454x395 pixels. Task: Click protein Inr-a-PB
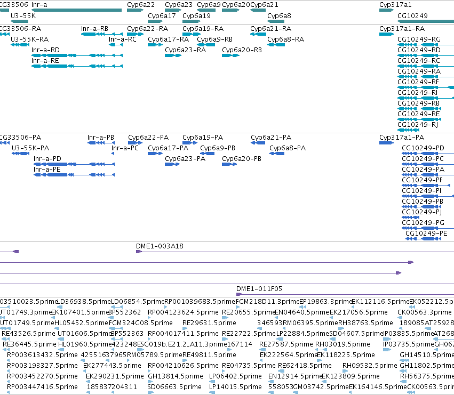101,143
